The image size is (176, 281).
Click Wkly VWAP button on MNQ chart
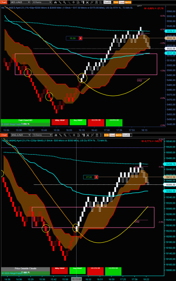coord(60,271)
